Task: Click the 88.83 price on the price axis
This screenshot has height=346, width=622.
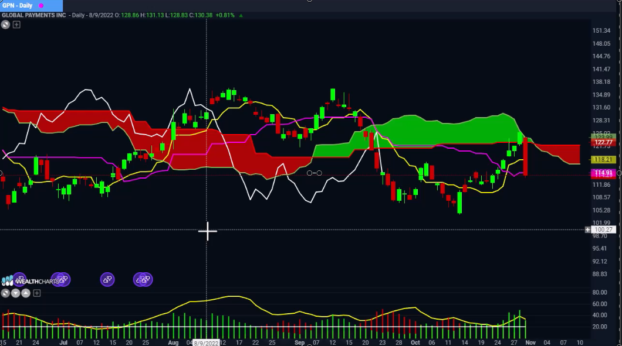Action: [x=599, y=274]
